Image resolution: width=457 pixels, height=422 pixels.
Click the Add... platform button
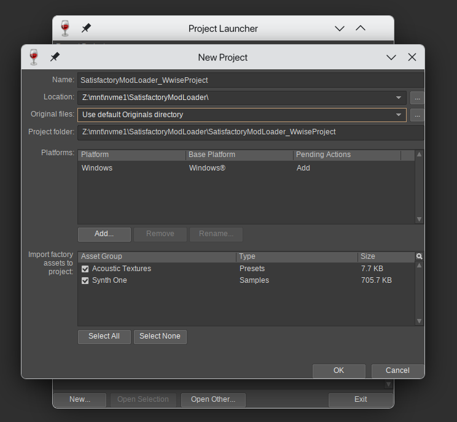pos(104,234)
